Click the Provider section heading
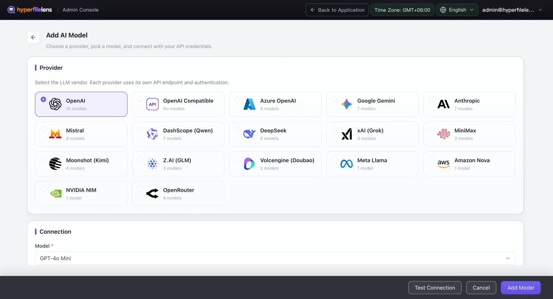 pyautogui.click(x=51, y=68)
